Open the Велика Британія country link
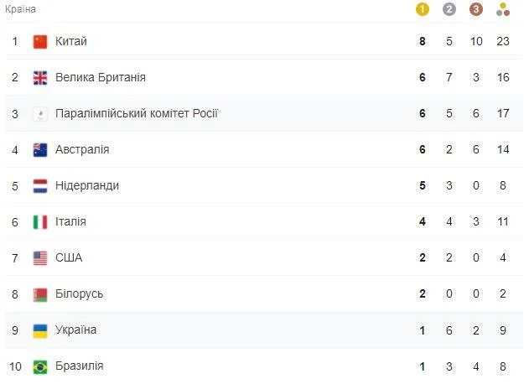524x384 pixels. tap(101, 77)
